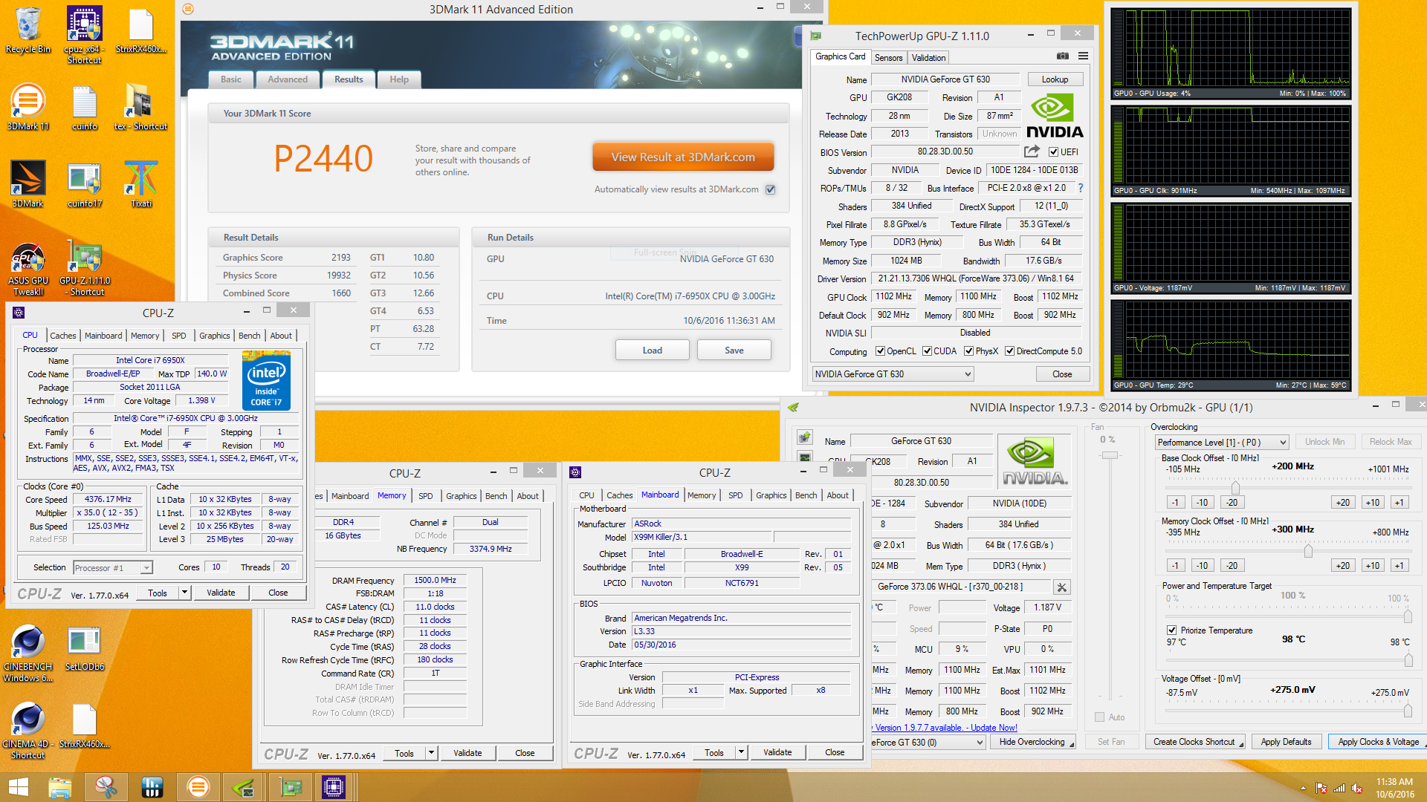Open File Explorer from the taskbar
The image size is (1427, 802).
click(59, 787)
